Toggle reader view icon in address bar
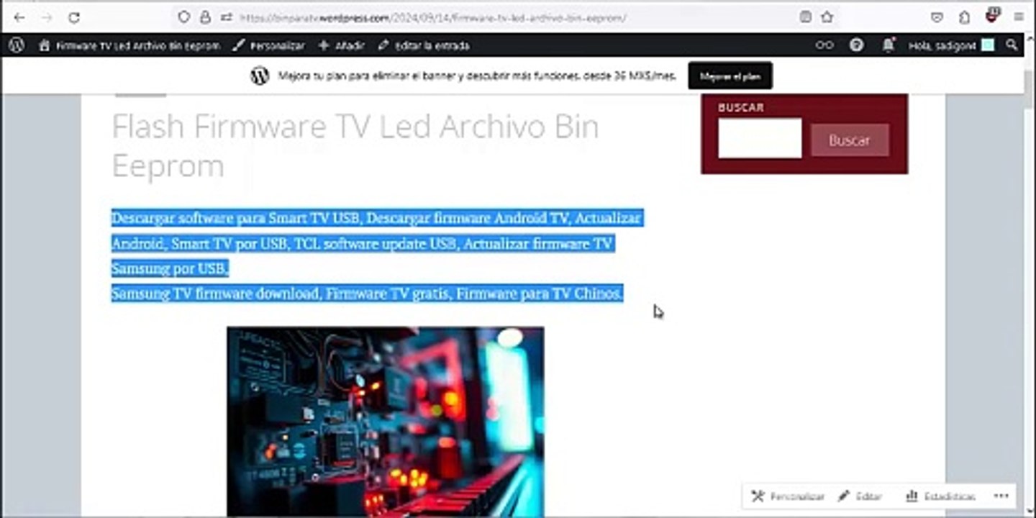 point(806,17)
